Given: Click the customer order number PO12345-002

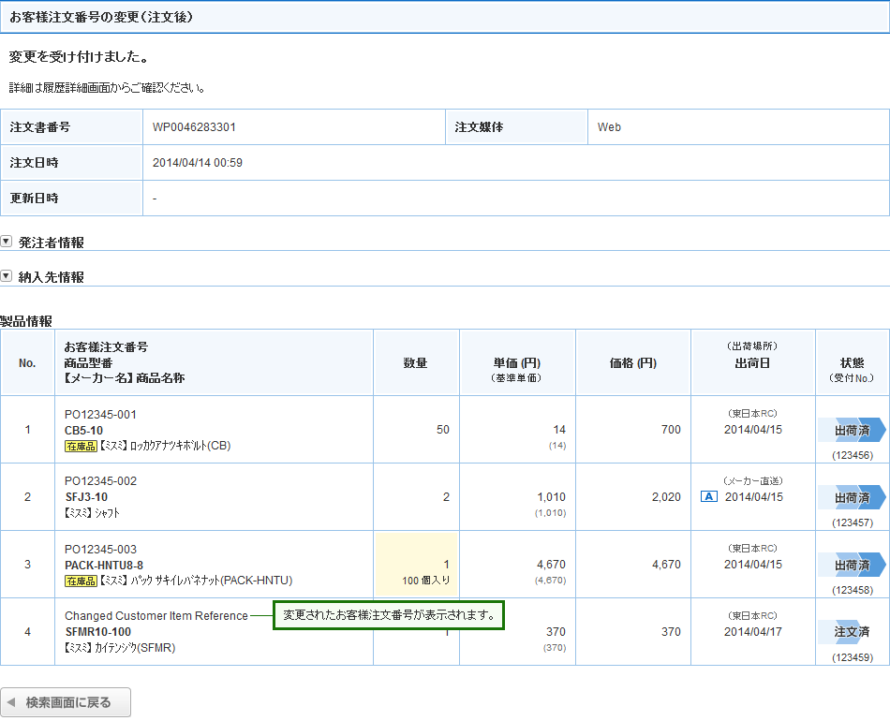Looking at the screenshot, I should [100, 481].
